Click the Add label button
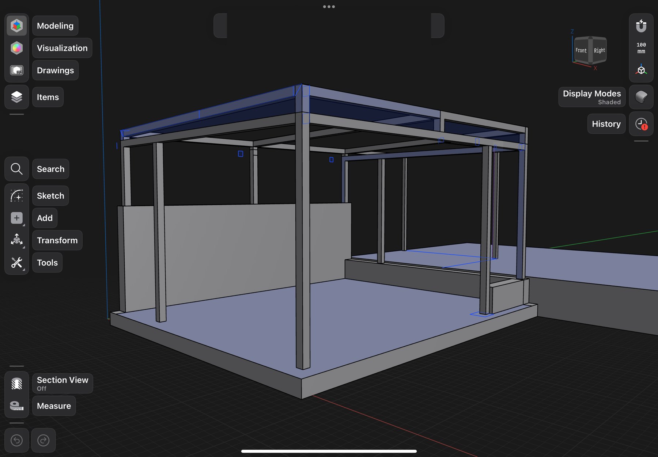The height and width of the screenshot is (457, 658). click(45, 218)
